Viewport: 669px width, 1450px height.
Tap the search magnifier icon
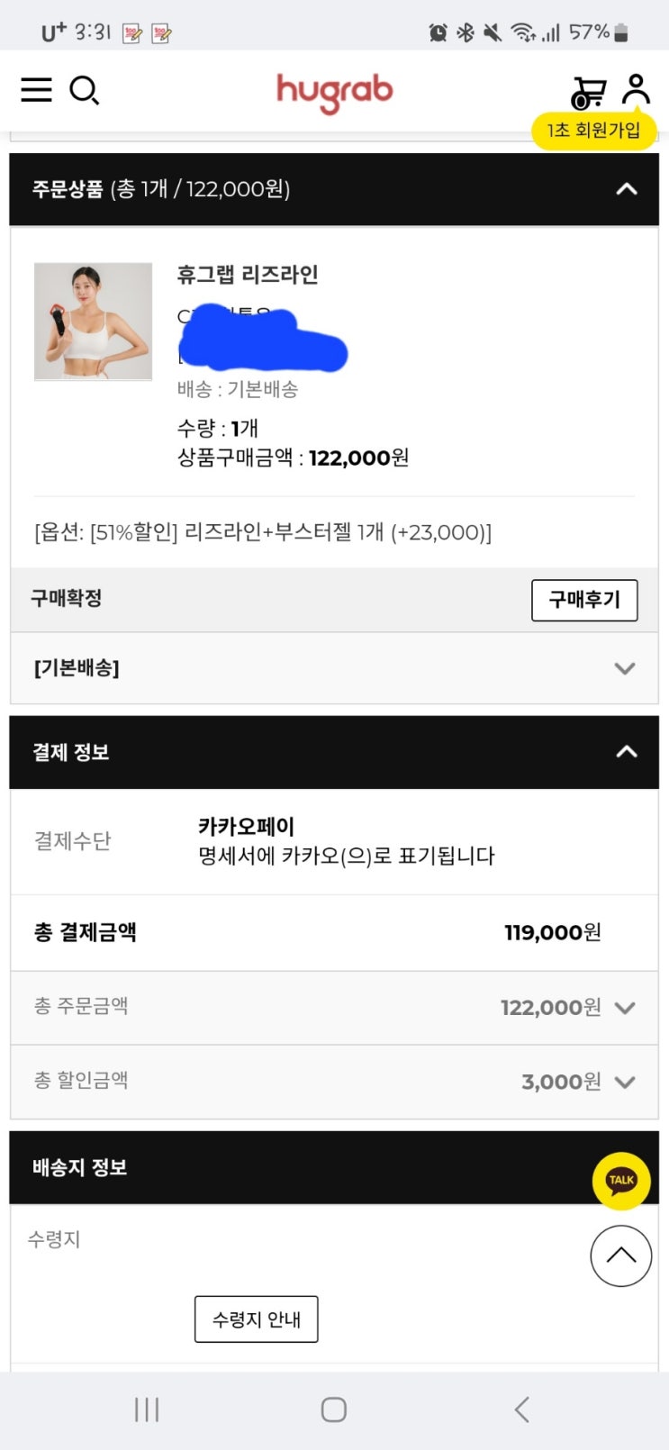[84, 90]
